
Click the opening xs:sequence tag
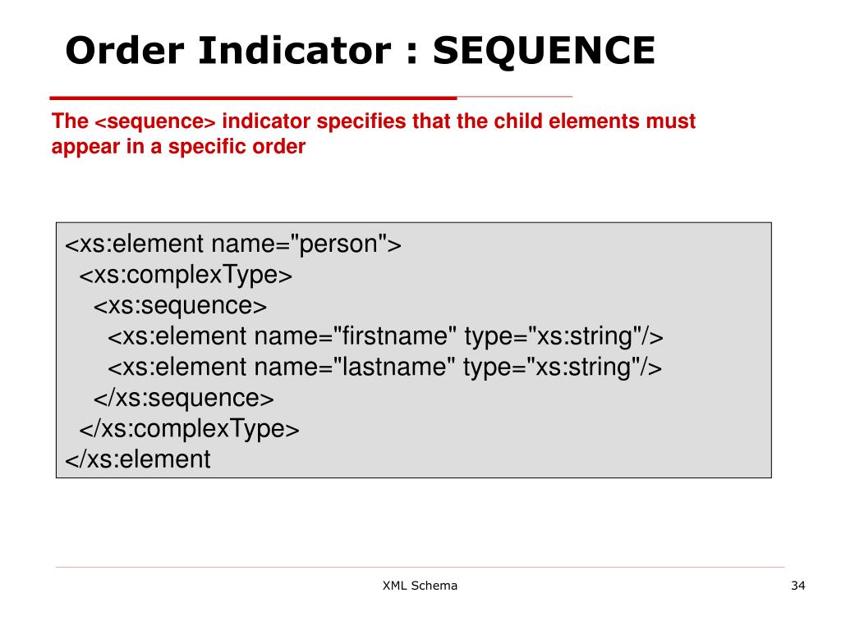pos(180,306)
